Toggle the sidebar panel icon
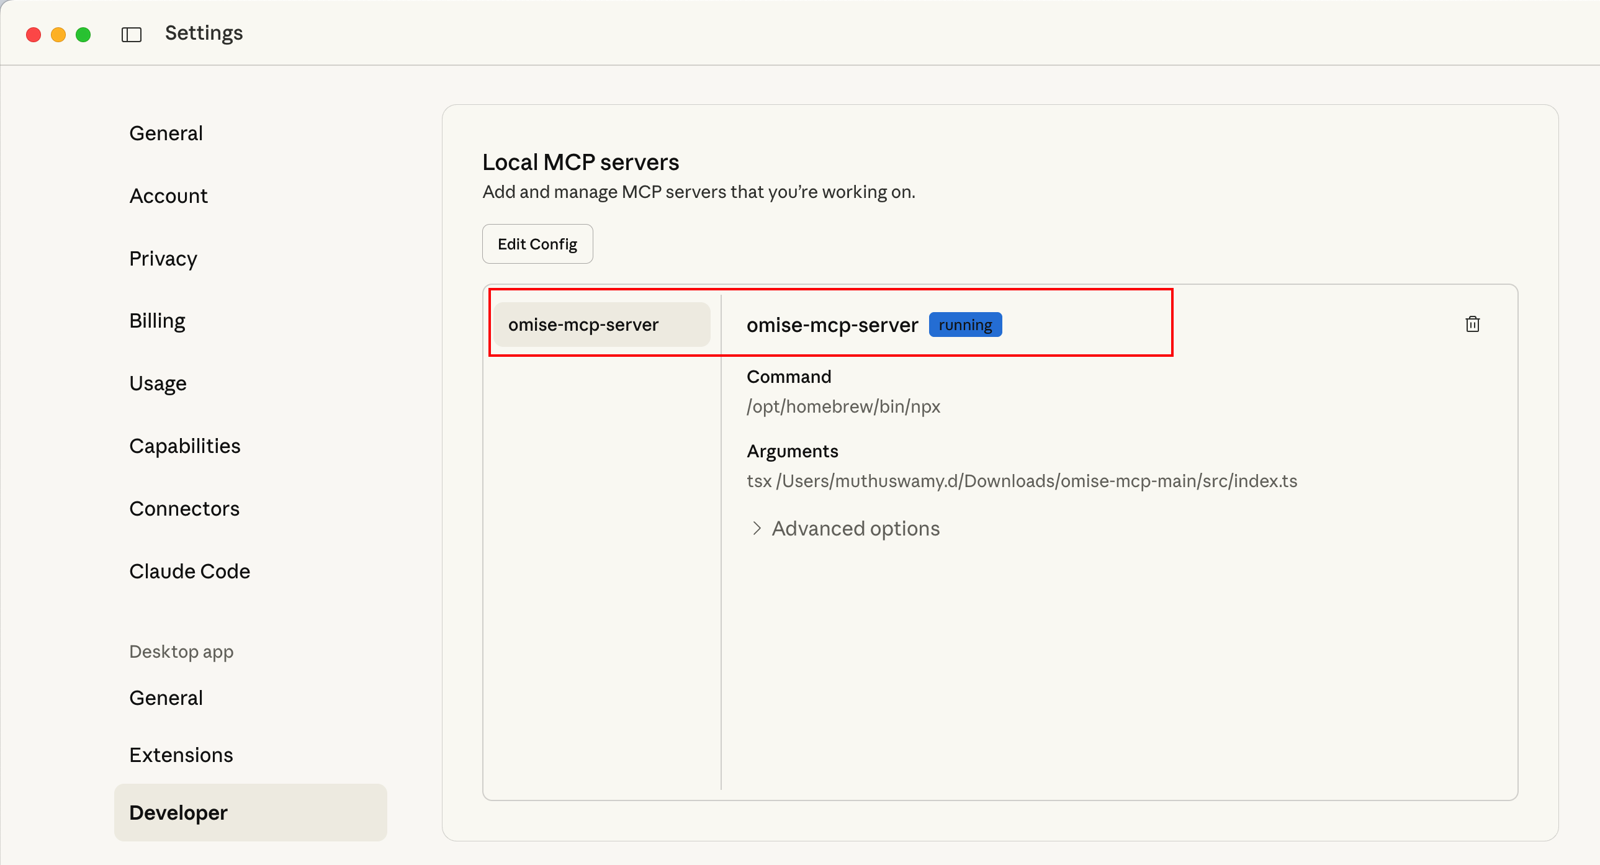The height and width of the screenshot is (865, 1600). click(131, 35)
